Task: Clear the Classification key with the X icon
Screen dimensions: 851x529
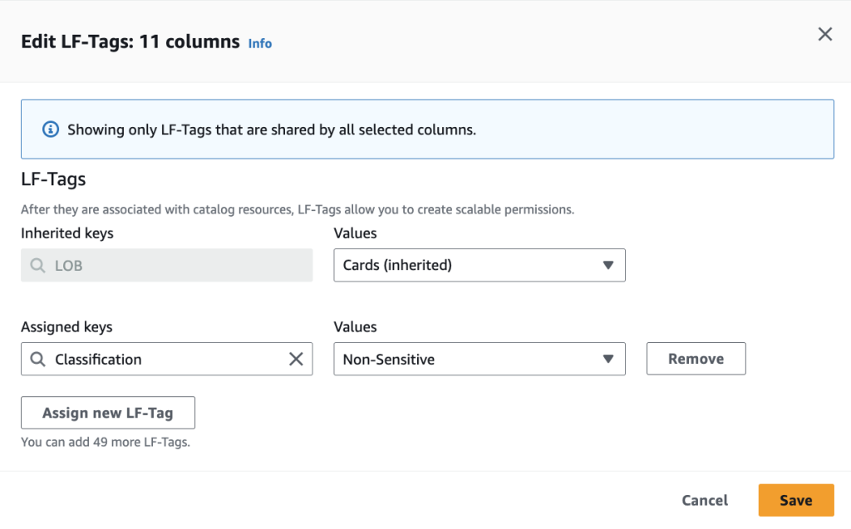Action: point(296,360)
